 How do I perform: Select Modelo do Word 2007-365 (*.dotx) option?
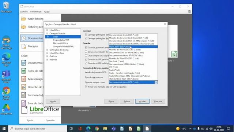133,50
